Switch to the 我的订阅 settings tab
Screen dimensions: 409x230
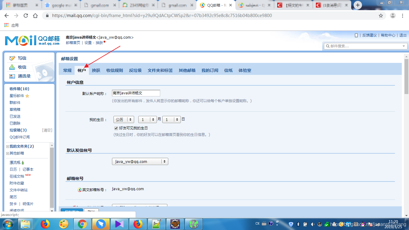[x=210, y=70]
